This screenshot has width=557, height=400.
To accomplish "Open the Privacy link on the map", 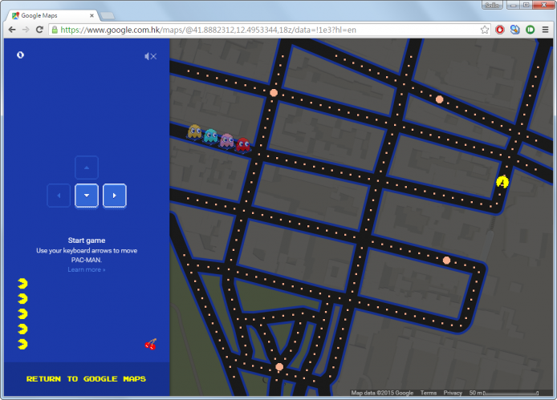I will (453, 393).
